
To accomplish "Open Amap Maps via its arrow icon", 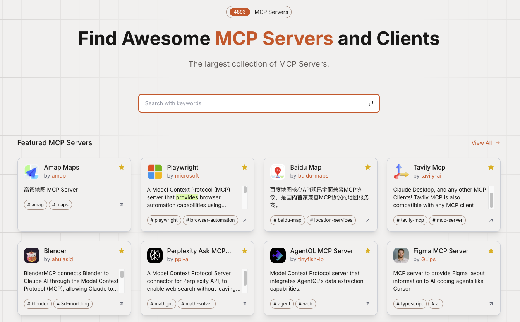I will pos(122,205).
